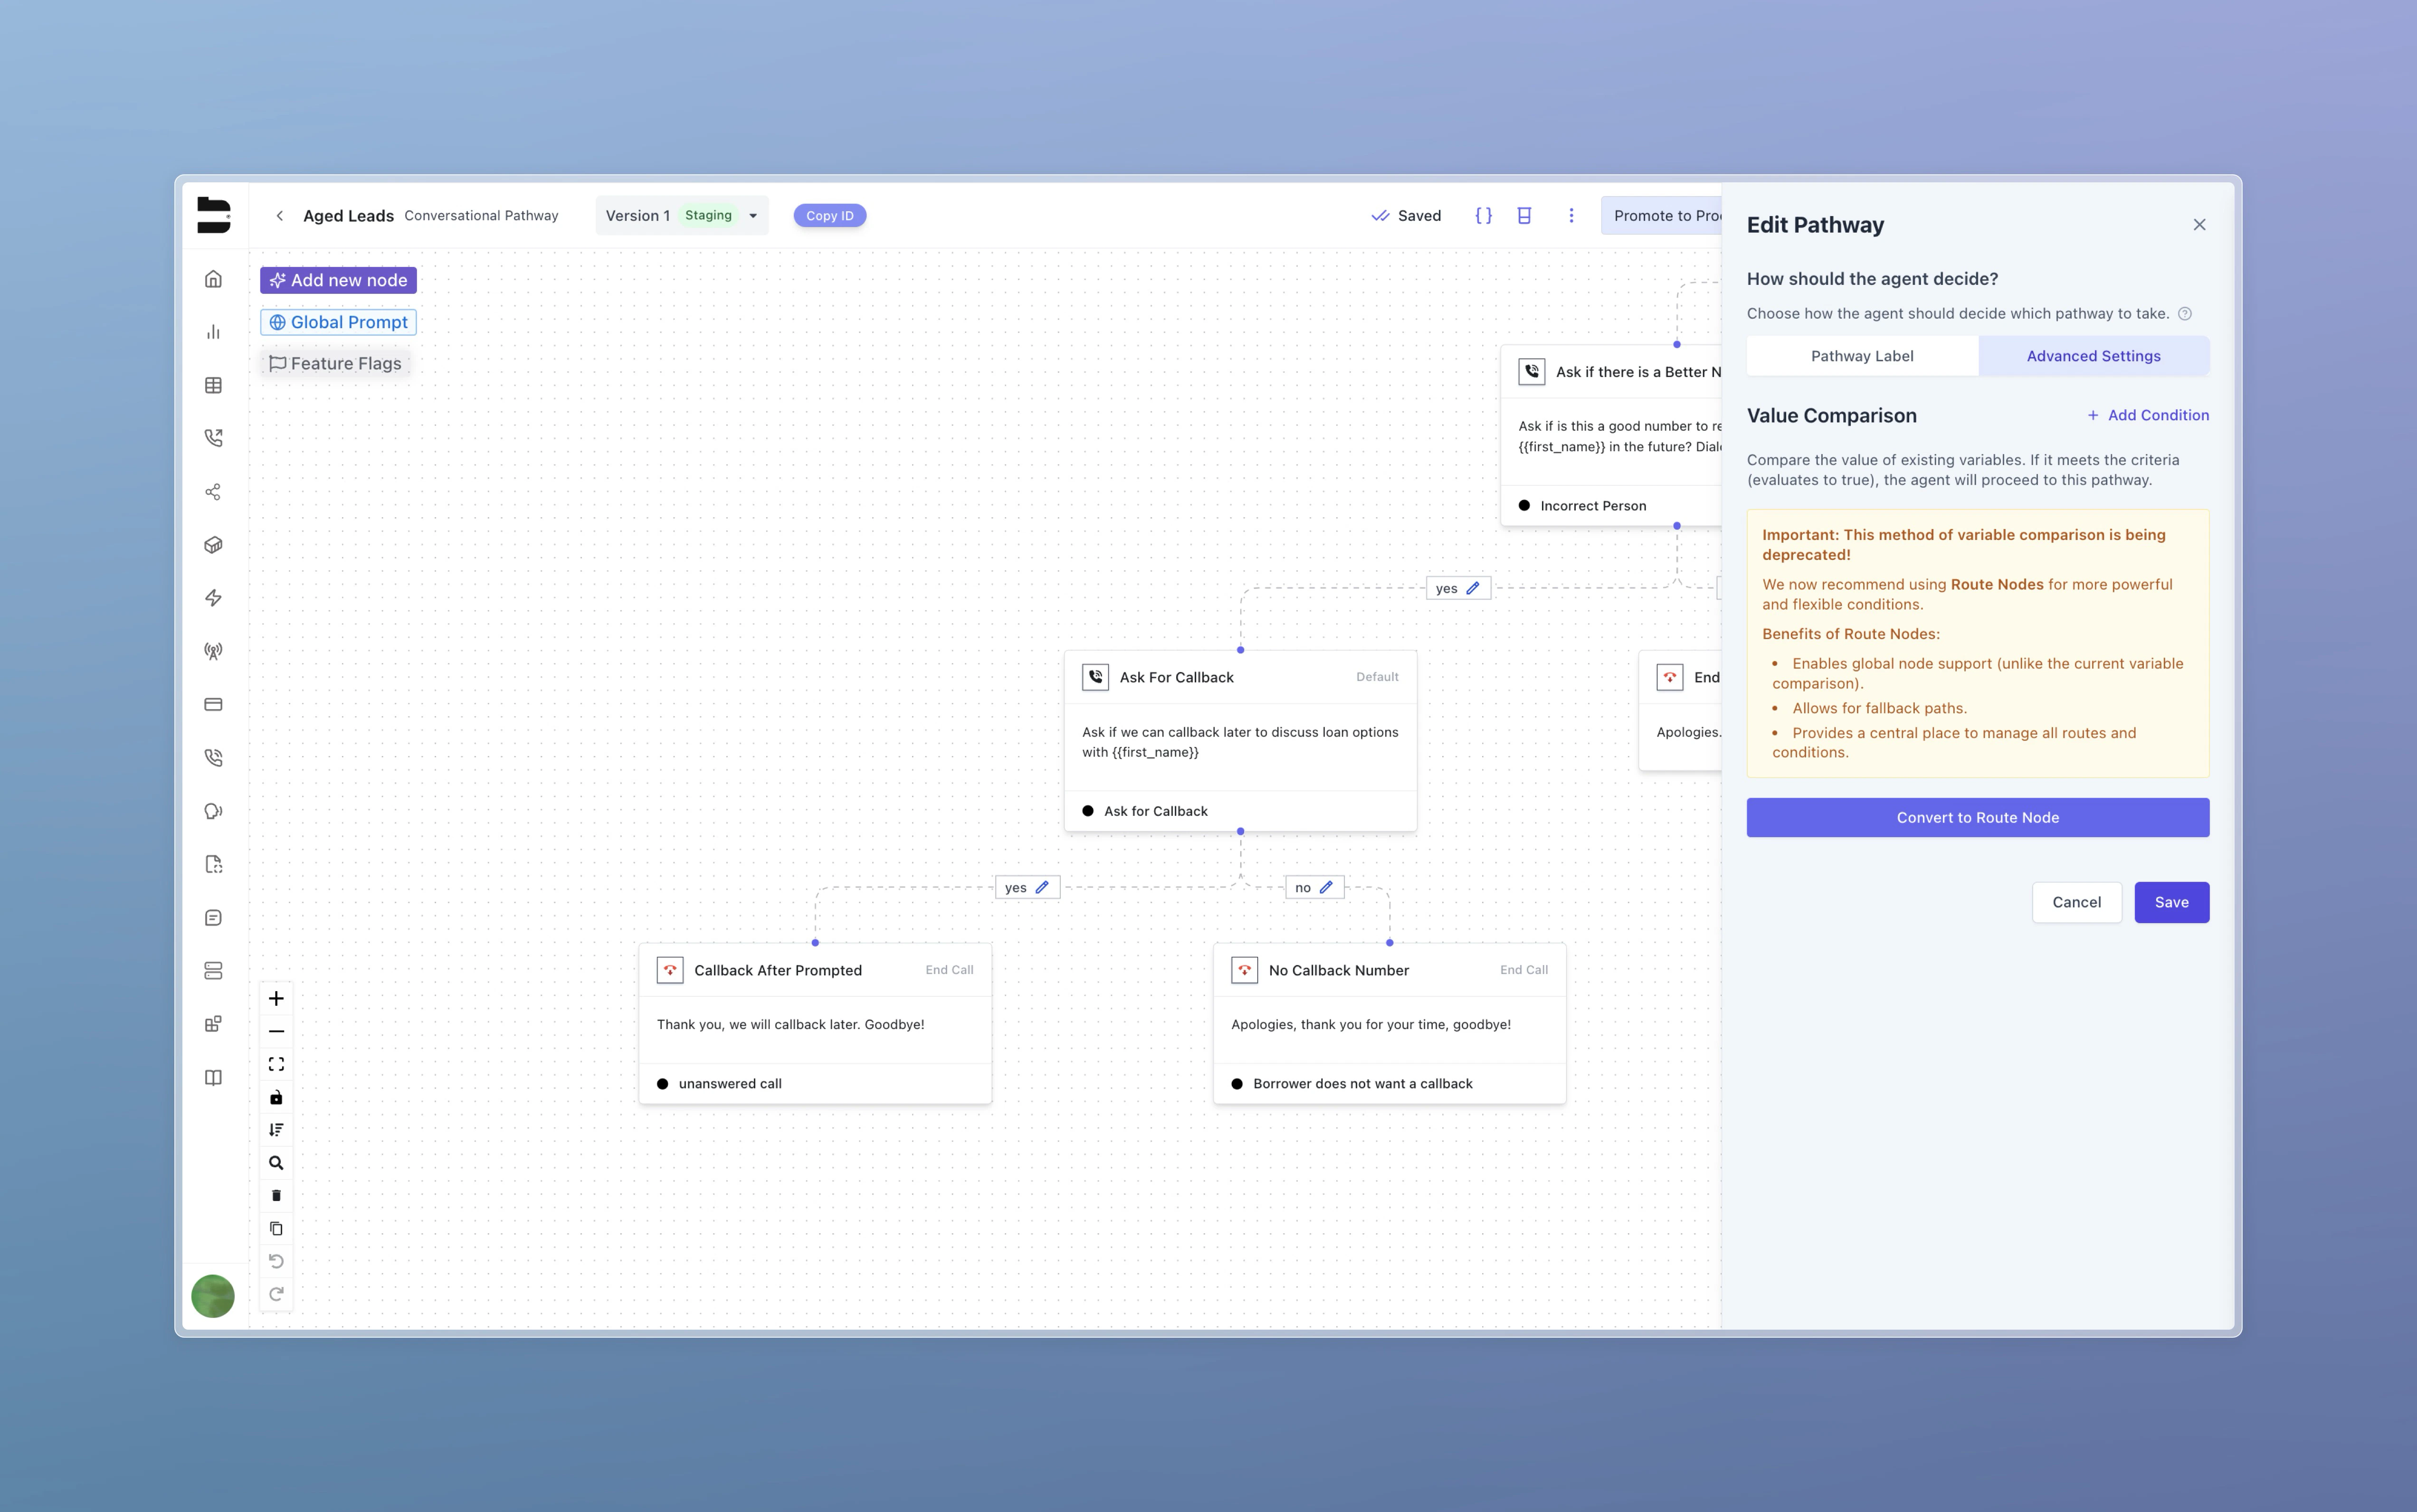Image resolution: width=2417 pixels, height=1512 pixels.
Task: Click 'Borrower does not want a callback' text
Action: coord(1362,1084)
